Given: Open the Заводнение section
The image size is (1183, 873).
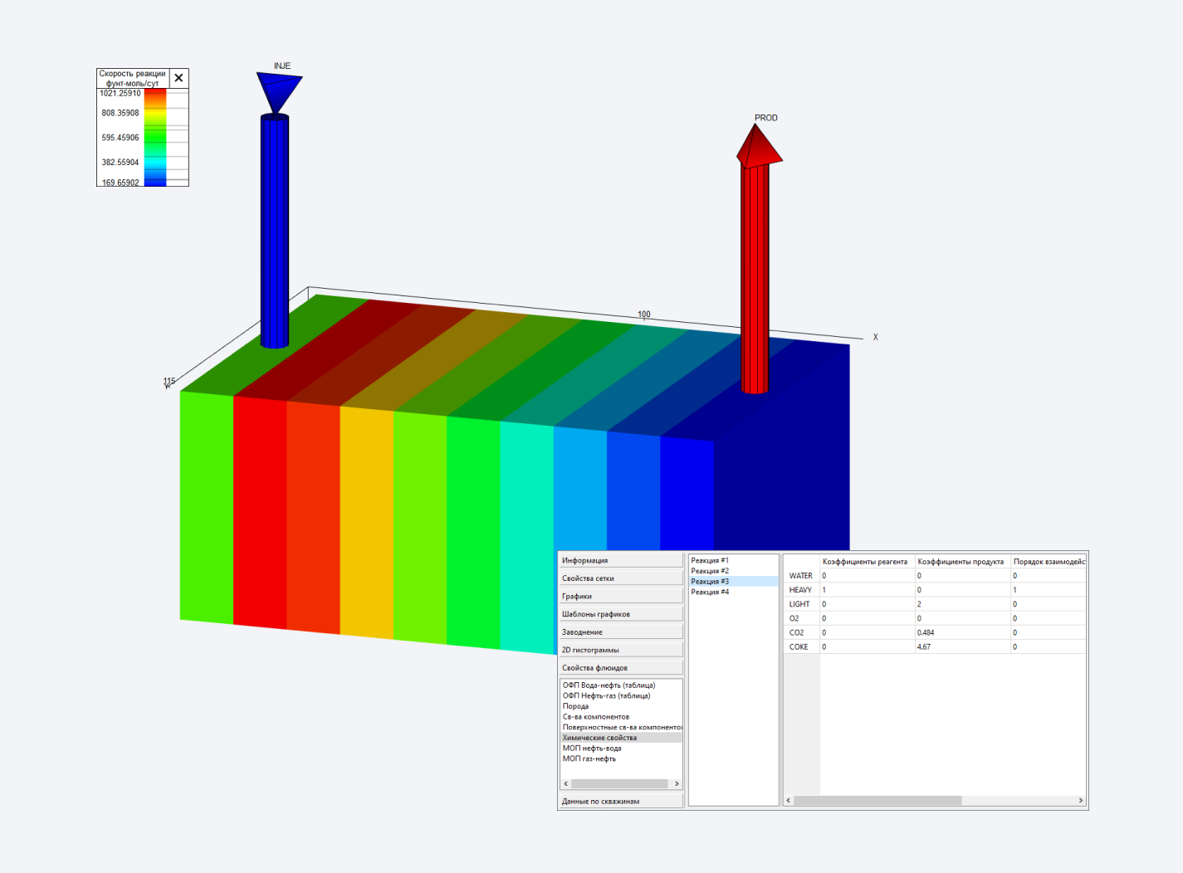Looking at the screenshot, I should (621, 632).
